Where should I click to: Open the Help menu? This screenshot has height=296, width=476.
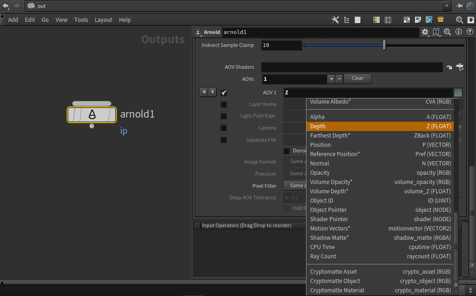click(125, 20)
